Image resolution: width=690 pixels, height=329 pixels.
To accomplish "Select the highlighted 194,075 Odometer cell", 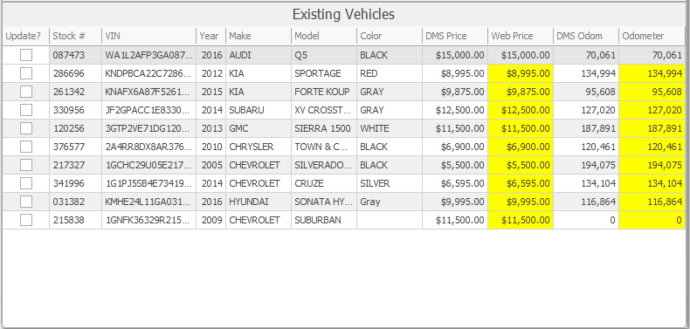I will [652, 165].
